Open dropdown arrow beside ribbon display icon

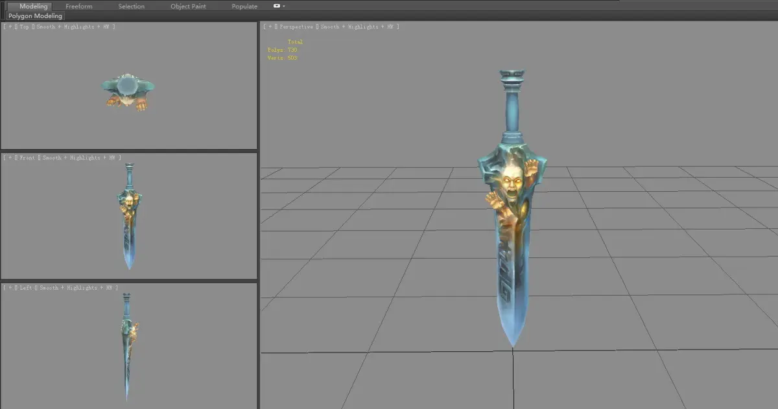coord(284,6)
